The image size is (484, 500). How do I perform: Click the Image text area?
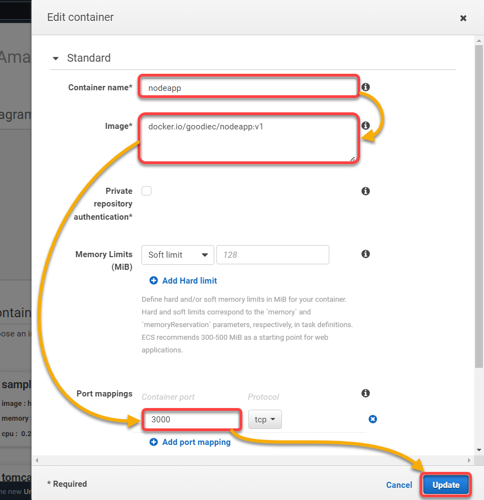click(x=249, y=139)
